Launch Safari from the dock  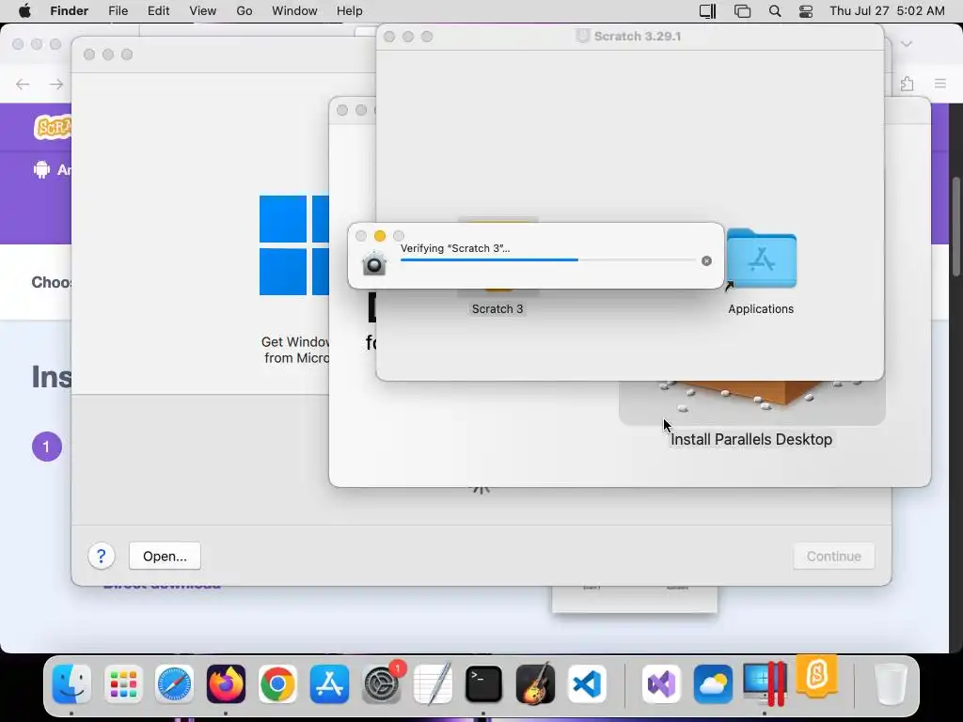coord(174,683)
